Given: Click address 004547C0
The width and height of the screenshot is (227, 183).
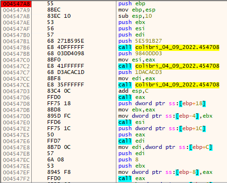Looking at the screenshot, I should (16, 60).
